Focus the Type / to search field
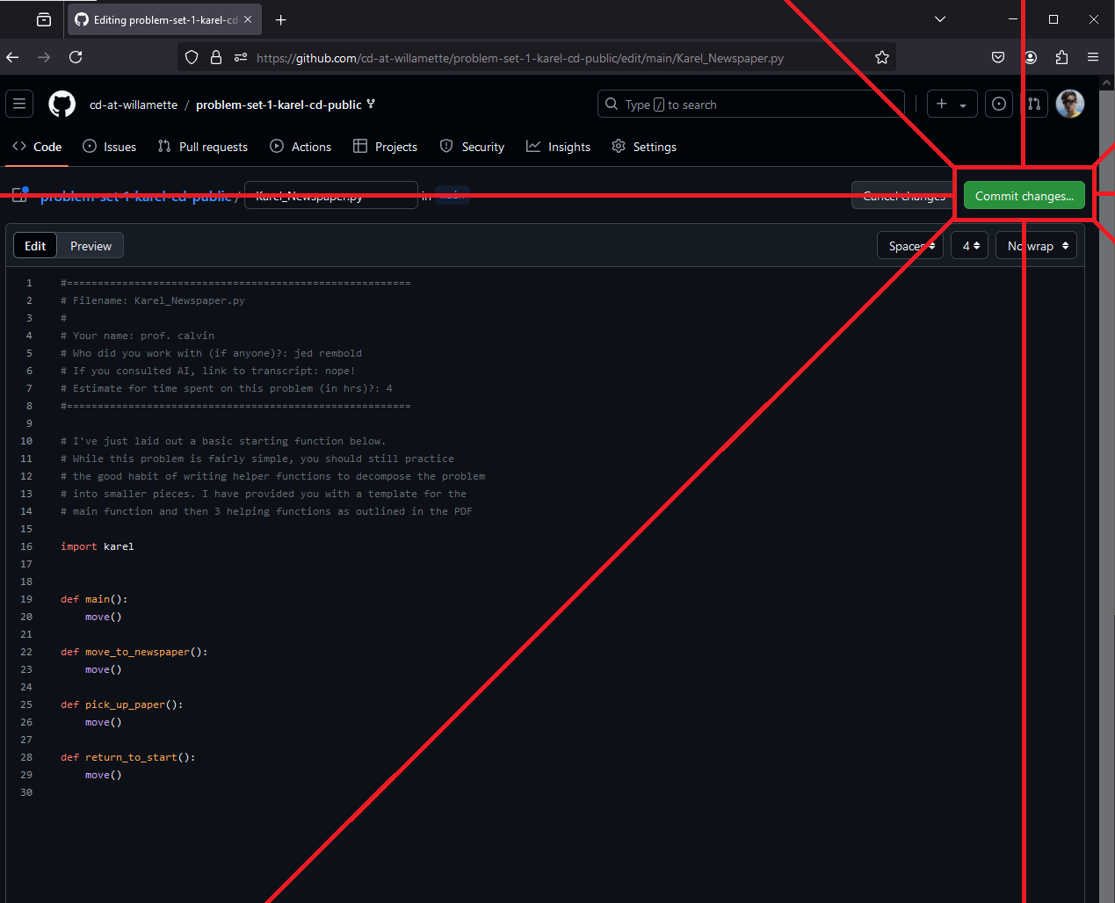 (751, 105)
